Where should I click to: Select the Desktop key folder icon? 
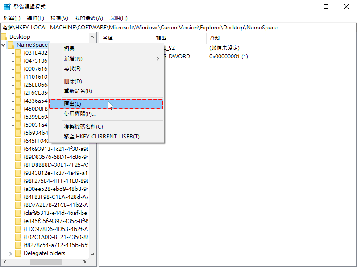(x=4, y=37)
